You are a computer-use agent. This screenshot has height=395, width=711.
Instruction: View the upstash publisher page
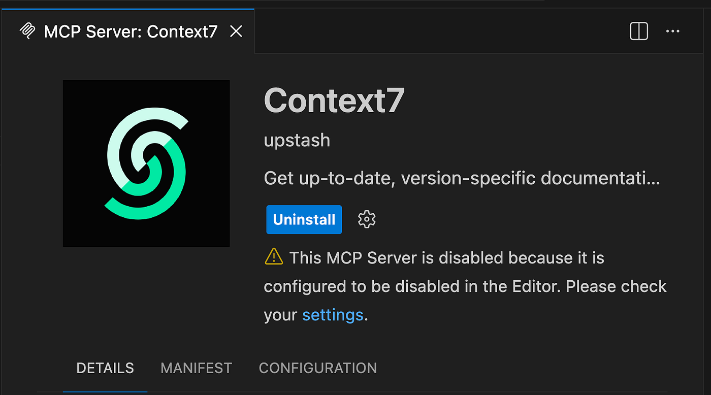[297, 140]
